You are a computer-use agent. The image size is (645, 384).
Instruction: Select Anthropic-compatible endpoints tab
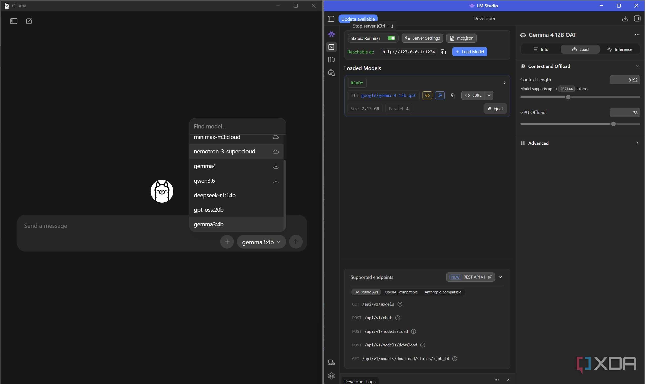pyautogui.click(x=443, y=292)
